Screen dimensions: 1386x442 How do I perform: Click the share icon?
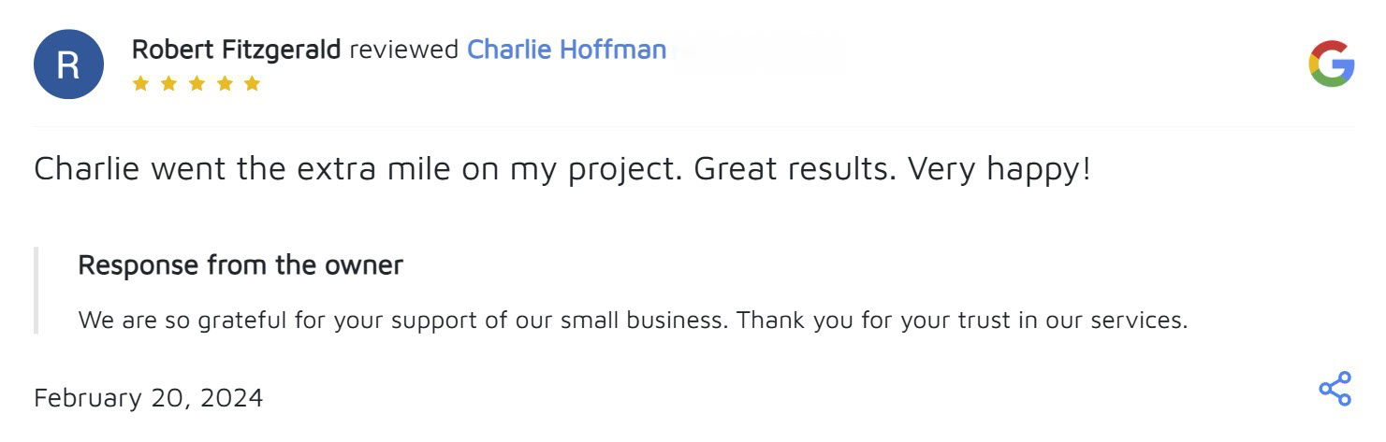tap(1335, 389)
